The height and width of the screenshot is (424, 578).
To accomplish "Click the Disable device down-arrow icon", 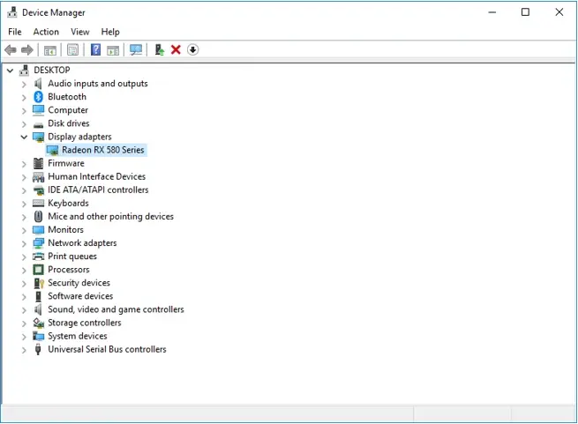I will click(192, 49).
